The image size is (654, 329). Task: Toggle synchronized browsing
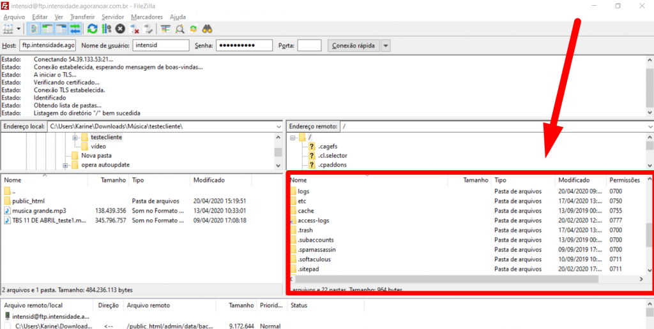(x=194, y=29)
